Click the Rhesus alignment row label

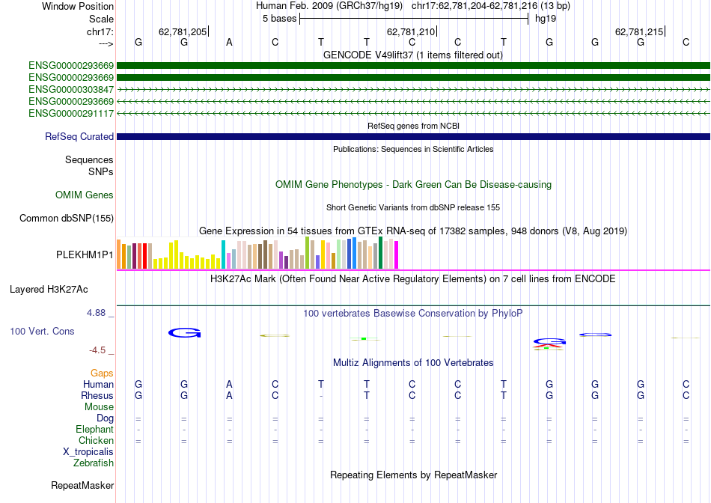tap(97, 395)
